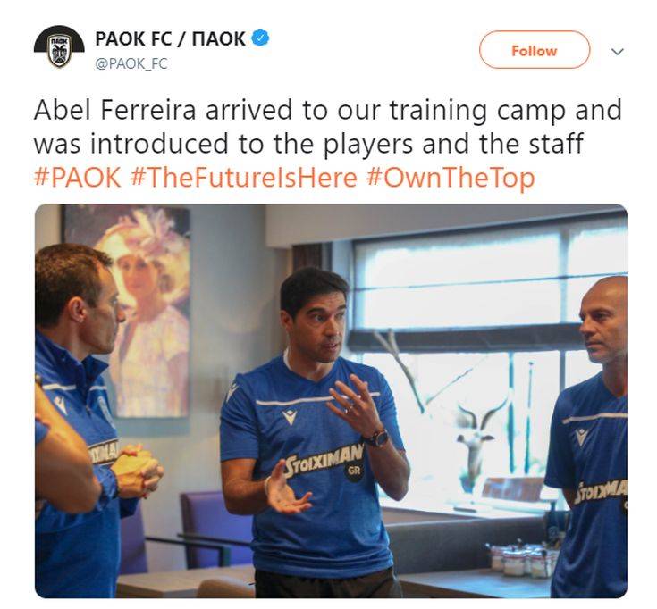Screen dimensions: 657x609
Task: Expand the tweet options chevron
Action: coord(618,52)
